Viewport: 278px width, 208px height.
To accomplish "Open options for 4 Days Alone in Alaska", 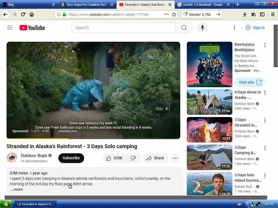I will pos(265,93).
